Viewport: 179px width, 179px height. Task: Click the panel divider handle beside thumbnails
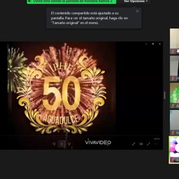tap(165, 95)
